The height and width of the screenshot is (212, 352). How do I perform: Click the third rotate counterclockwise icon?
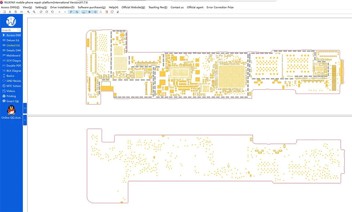tap(52, 12)
